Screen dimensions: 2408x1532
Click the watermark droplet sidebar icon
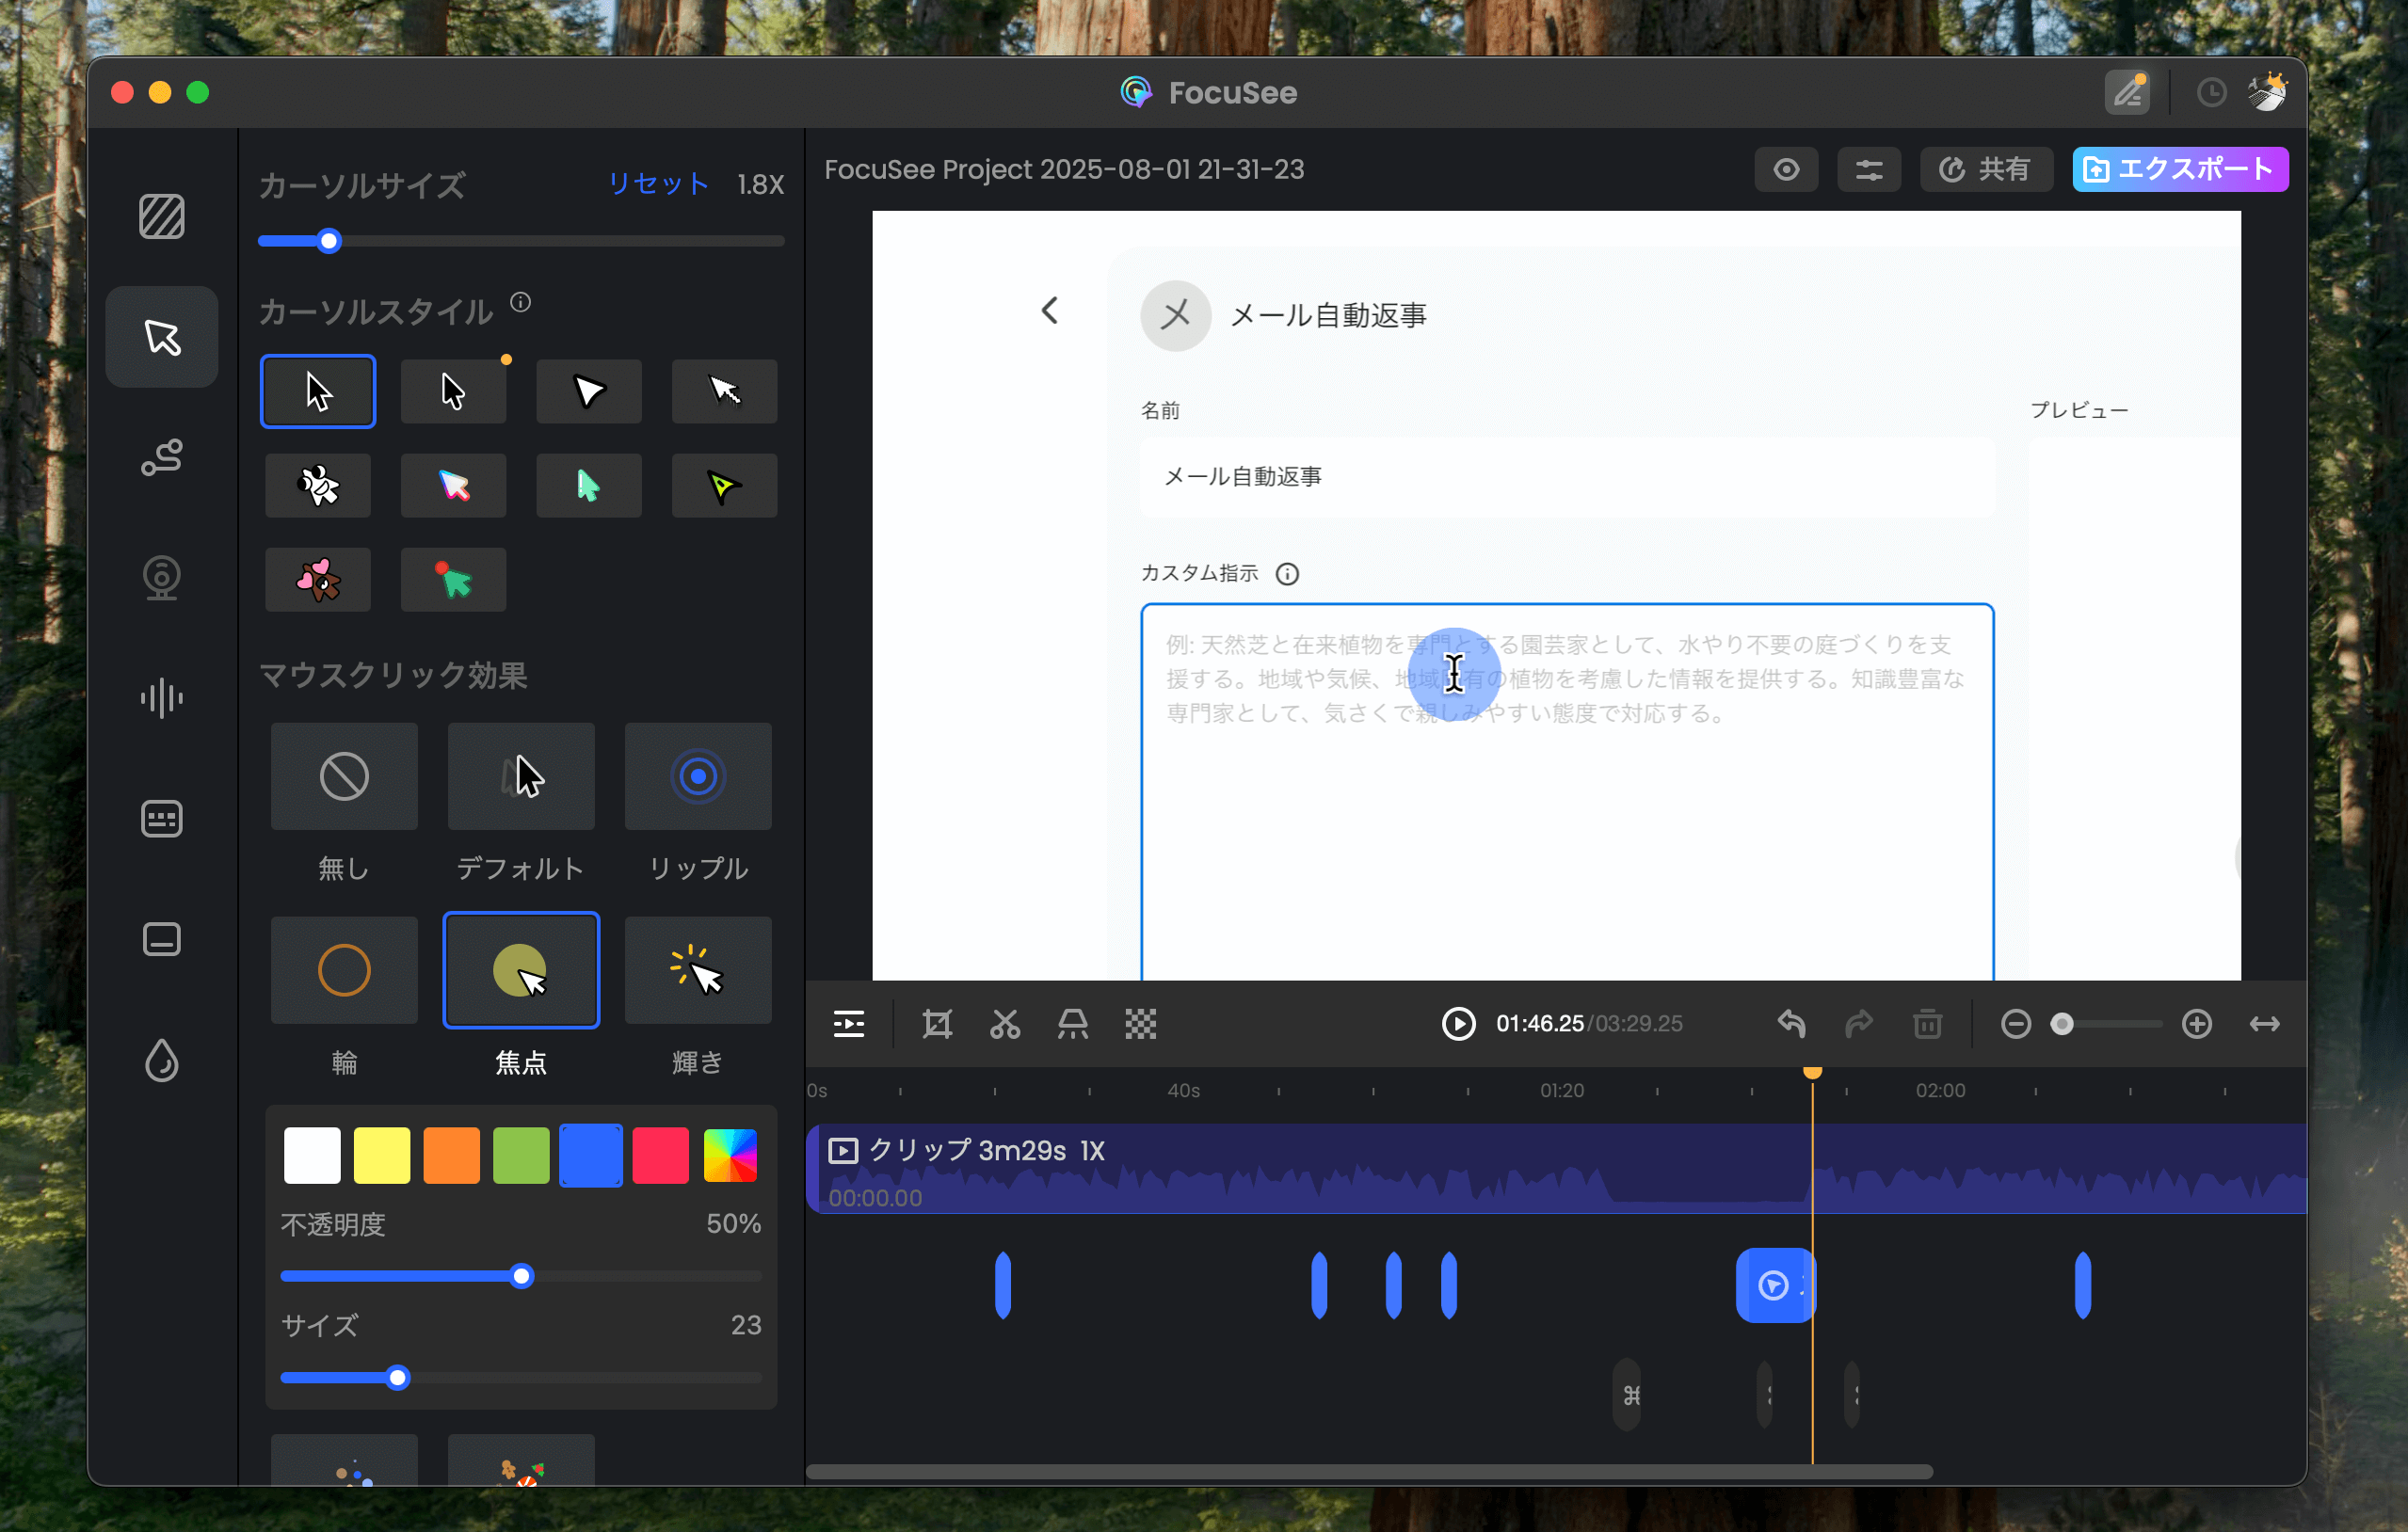pos(161,1061)
